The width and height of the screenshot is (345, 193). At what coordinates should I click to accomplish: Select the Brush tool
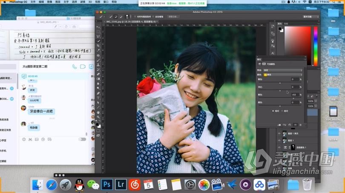(98, 60)
